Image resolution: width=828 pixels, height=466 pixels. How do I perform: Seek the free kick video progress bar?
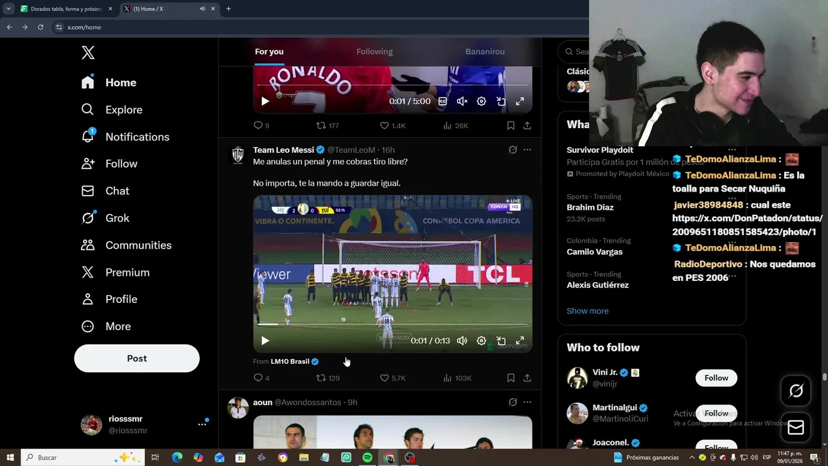pyautogui.click(x=393, y=324)
